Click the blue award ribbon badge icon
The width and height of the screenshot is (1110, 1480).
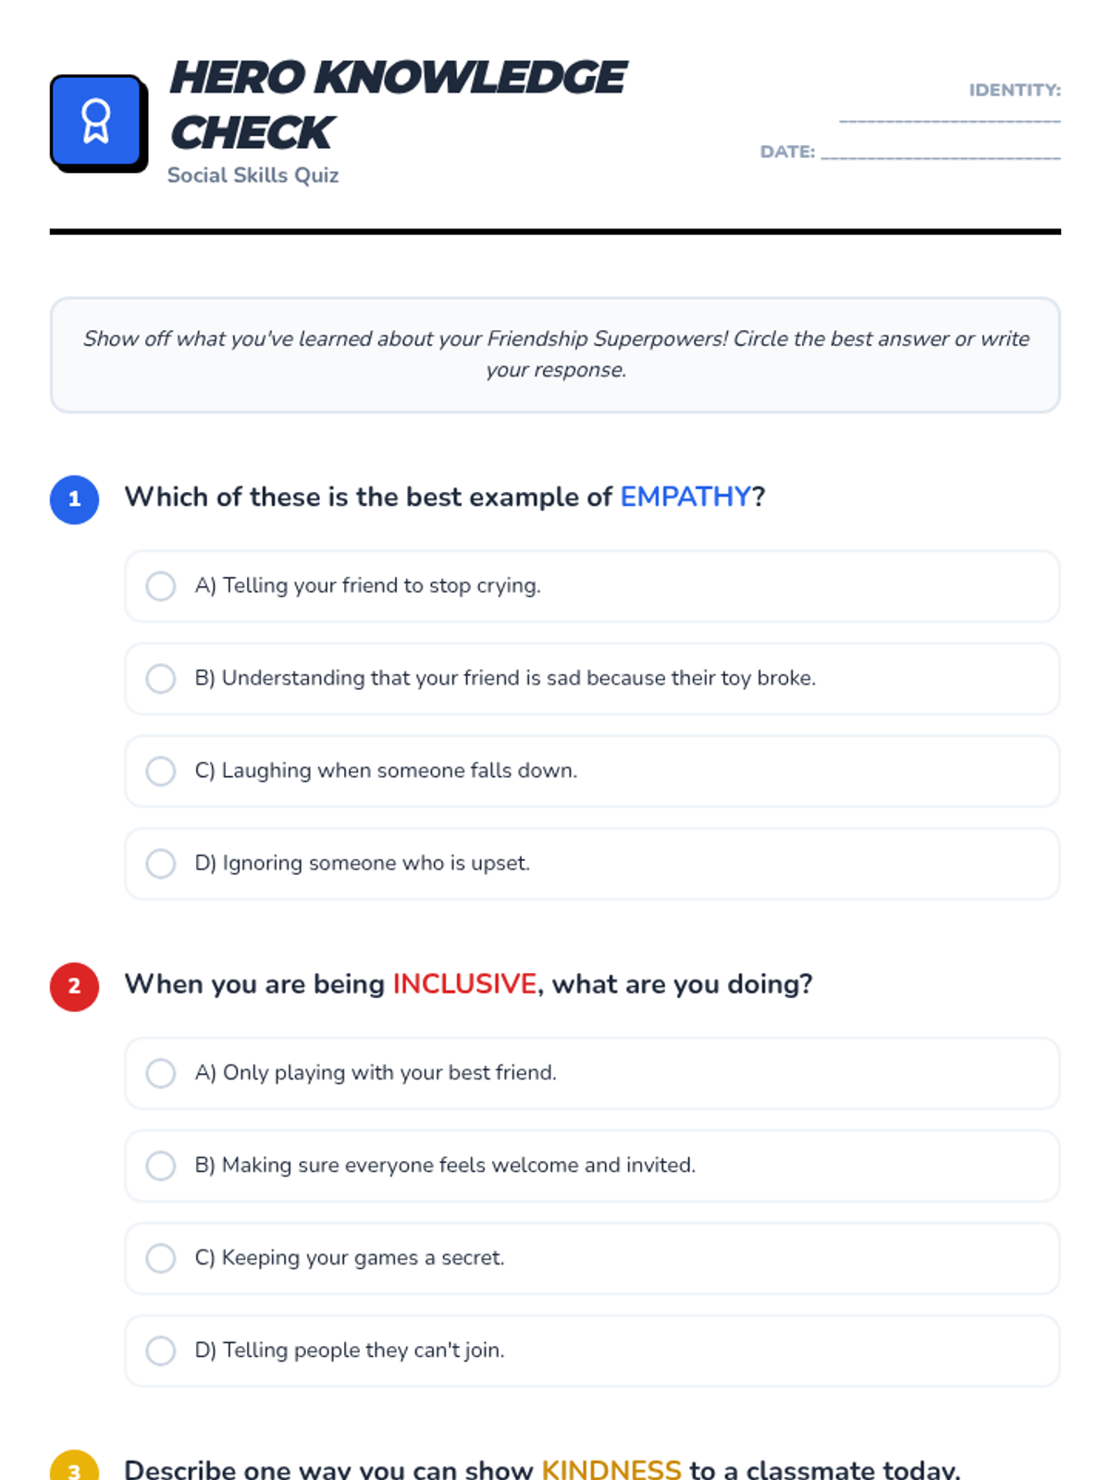click(x=96, y=121)
